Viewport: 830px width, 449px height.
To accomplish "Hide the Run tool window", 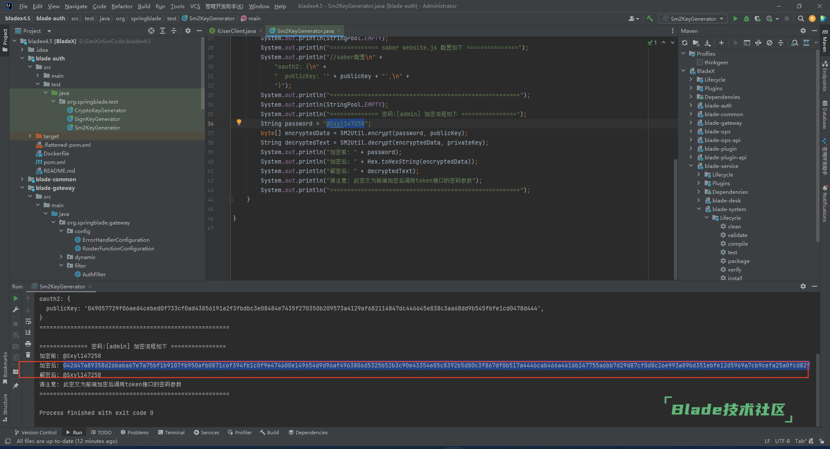I will click(814, 286).
